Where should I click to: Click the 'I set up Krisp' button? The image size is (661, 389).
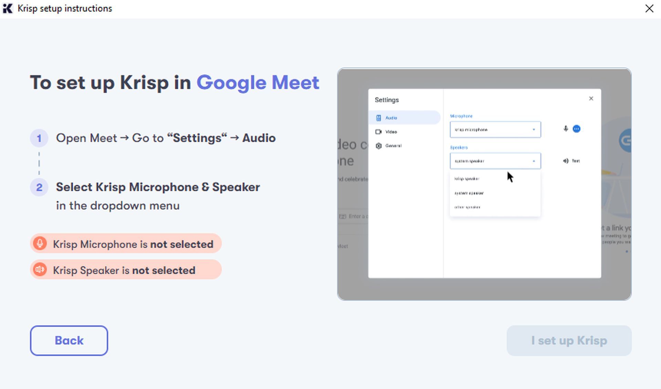[569, 341]
